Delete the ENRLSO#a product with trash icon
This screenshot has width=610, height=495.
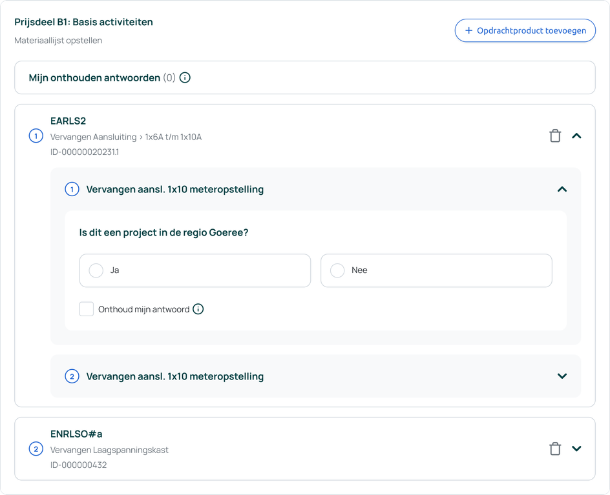tap(555, 449)
